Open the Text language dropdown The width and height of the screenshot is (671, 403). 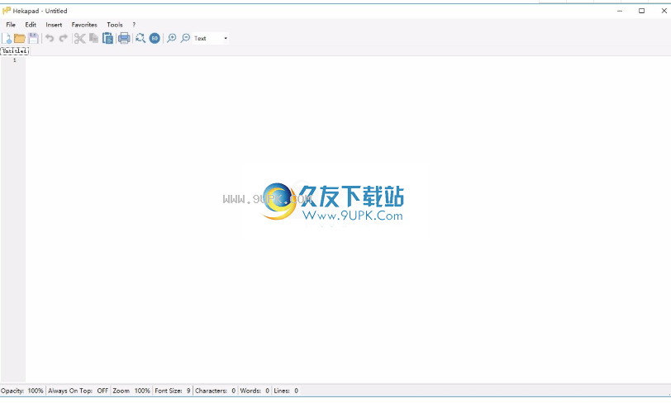(x=211, y=39)
